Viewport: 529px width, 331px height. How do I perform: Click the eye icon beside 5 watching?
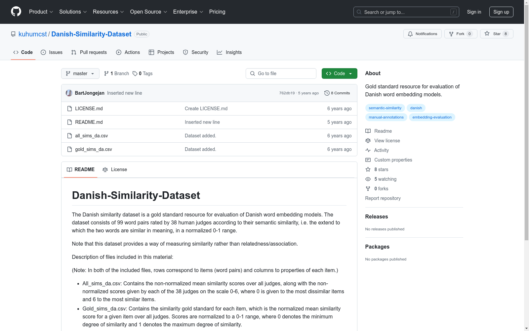[x=368, y=179]
